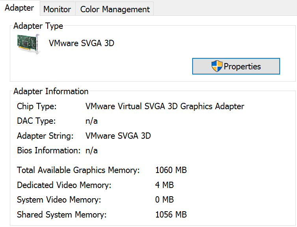
Task: Click the Bios Information label
Action: click(x=49, y=151)
